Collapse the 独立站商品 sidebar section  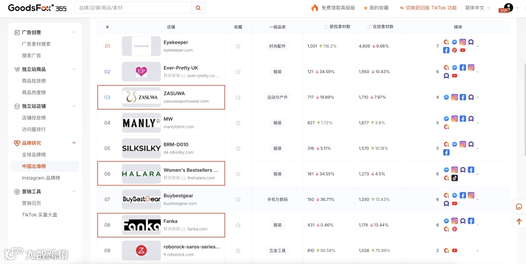(74, 69)
